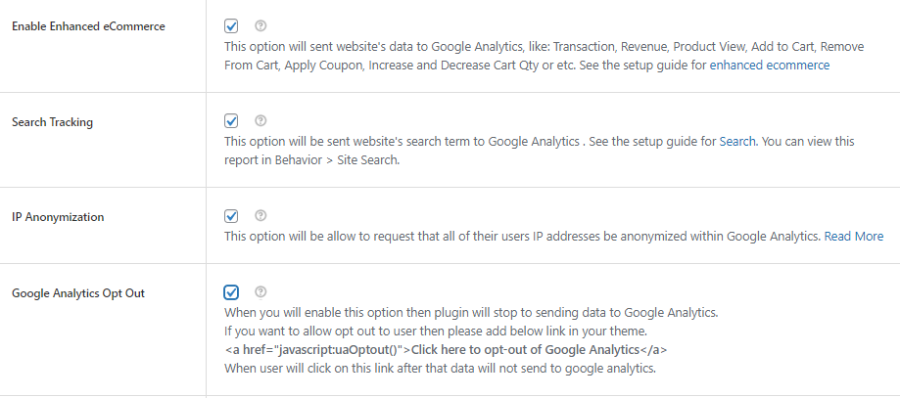Follow the Search setup guide link

point(737,142)
